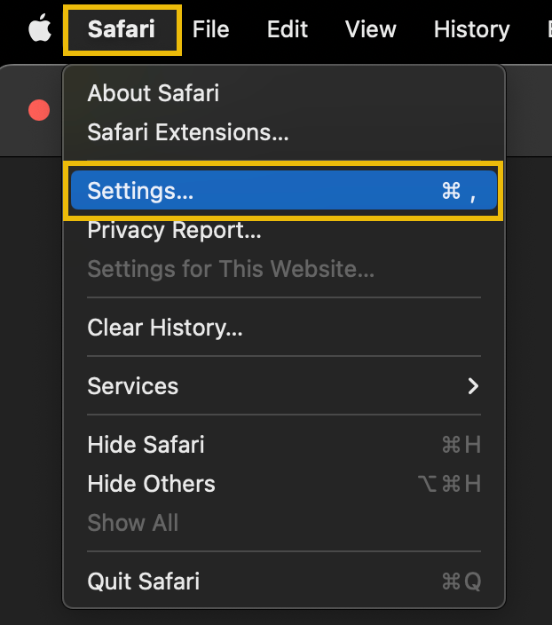
Task: Click the ⌘, shortcut hint beside Settings
Action: [459, 191]
